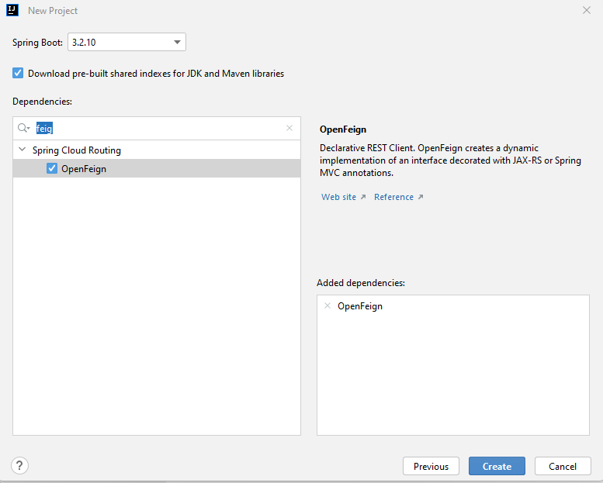Remove OpenFeign from added dependencies
The image size is (603, 483).
327,305
